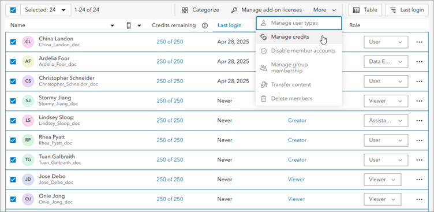The image size is (434, 212).
Task: Uncheck the checkbox for Tuan Galbraith
Action: (x=13, y=160)
